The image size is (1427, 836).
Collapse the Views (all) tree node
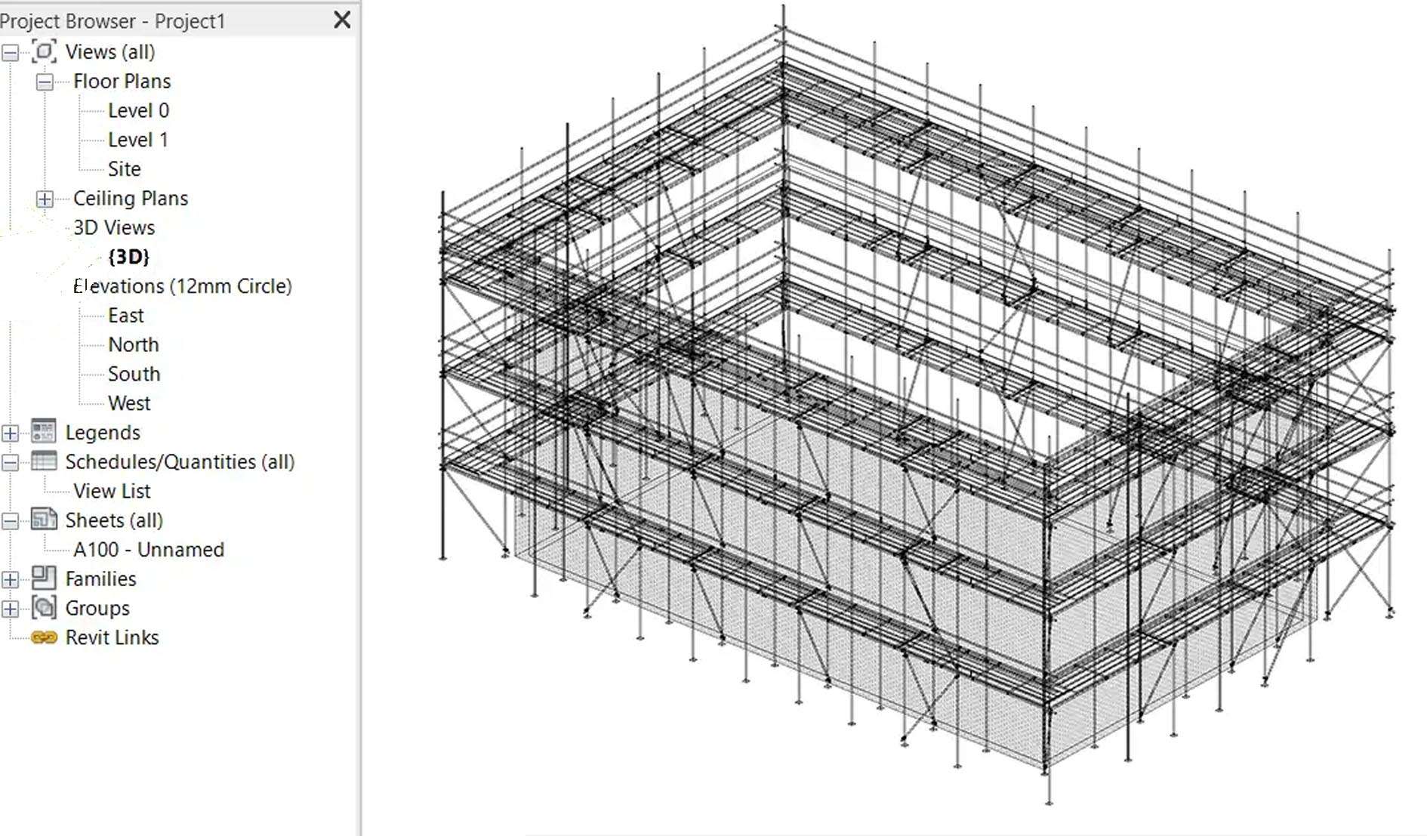click(11, 53)
